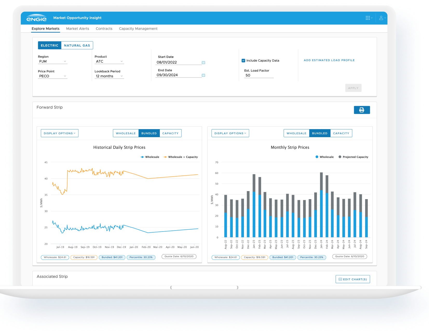Click the Edit Chart(s) button icon
Viewport: 429px width, 335px height.
click(x=340, y=279)
